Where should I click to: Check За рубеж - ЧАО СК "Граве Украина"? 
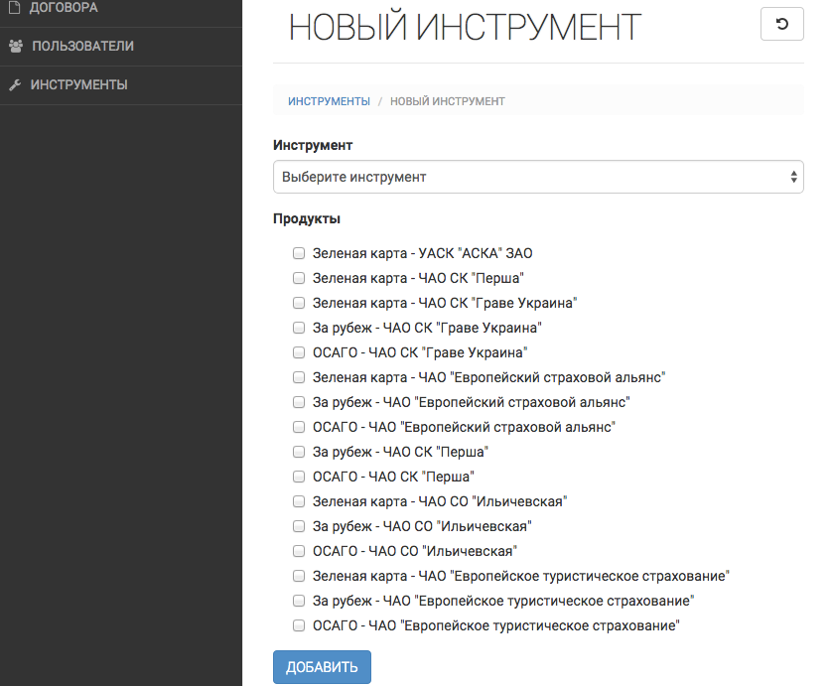point(298,327)
